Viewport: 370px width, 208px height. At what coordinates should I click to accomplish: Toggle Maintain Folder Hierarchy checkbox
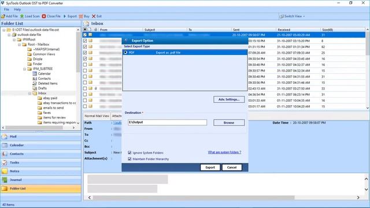click(129, 159)
